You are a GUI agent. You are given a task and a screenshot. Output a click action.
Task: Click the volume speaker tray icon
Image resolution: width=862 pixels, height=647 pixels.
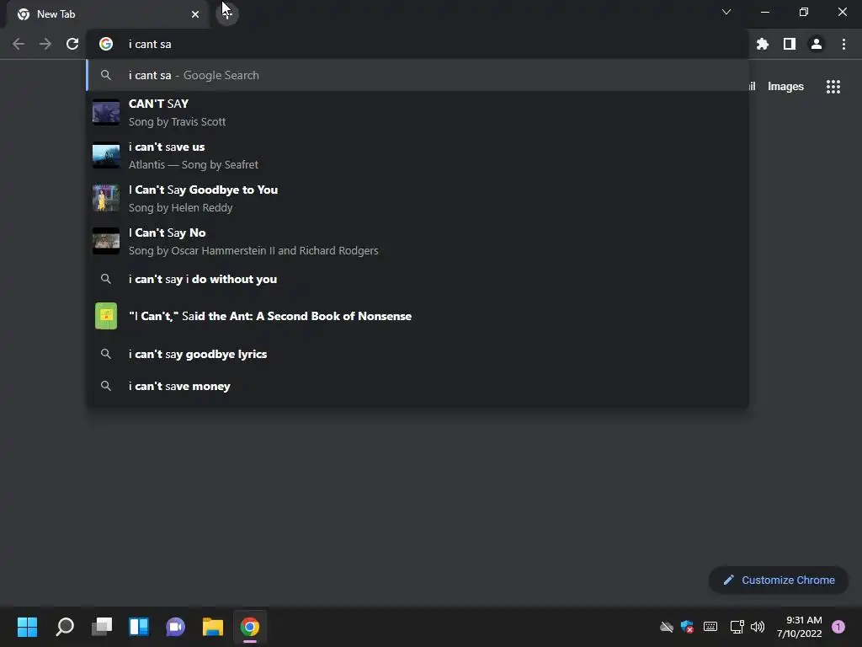(x=758, y=627)
